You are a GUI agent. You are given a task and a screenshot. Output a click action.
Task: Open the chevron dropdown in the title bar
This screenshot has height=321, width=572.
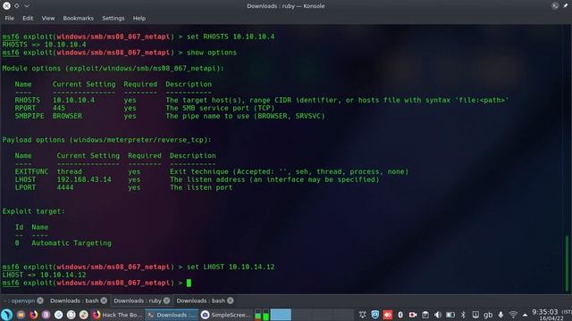tap(27, 6)
